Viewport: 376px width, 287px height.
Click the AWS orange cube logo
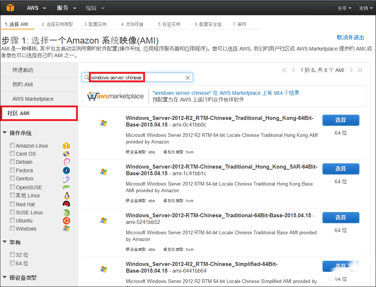(10, 8)
